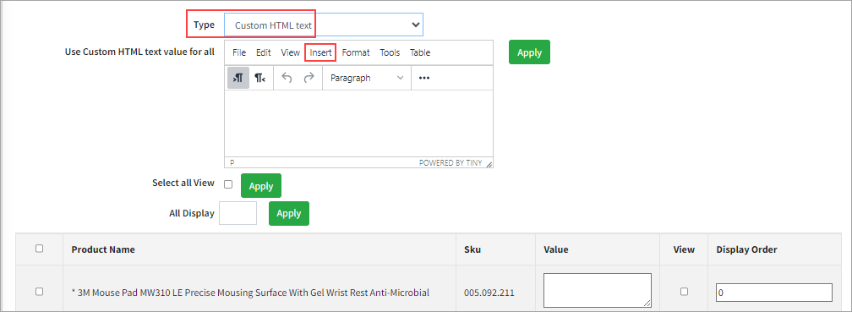This screenshot has height=312, width=852.
Task: Click the redo arrow icon
Action: point(309,78)
